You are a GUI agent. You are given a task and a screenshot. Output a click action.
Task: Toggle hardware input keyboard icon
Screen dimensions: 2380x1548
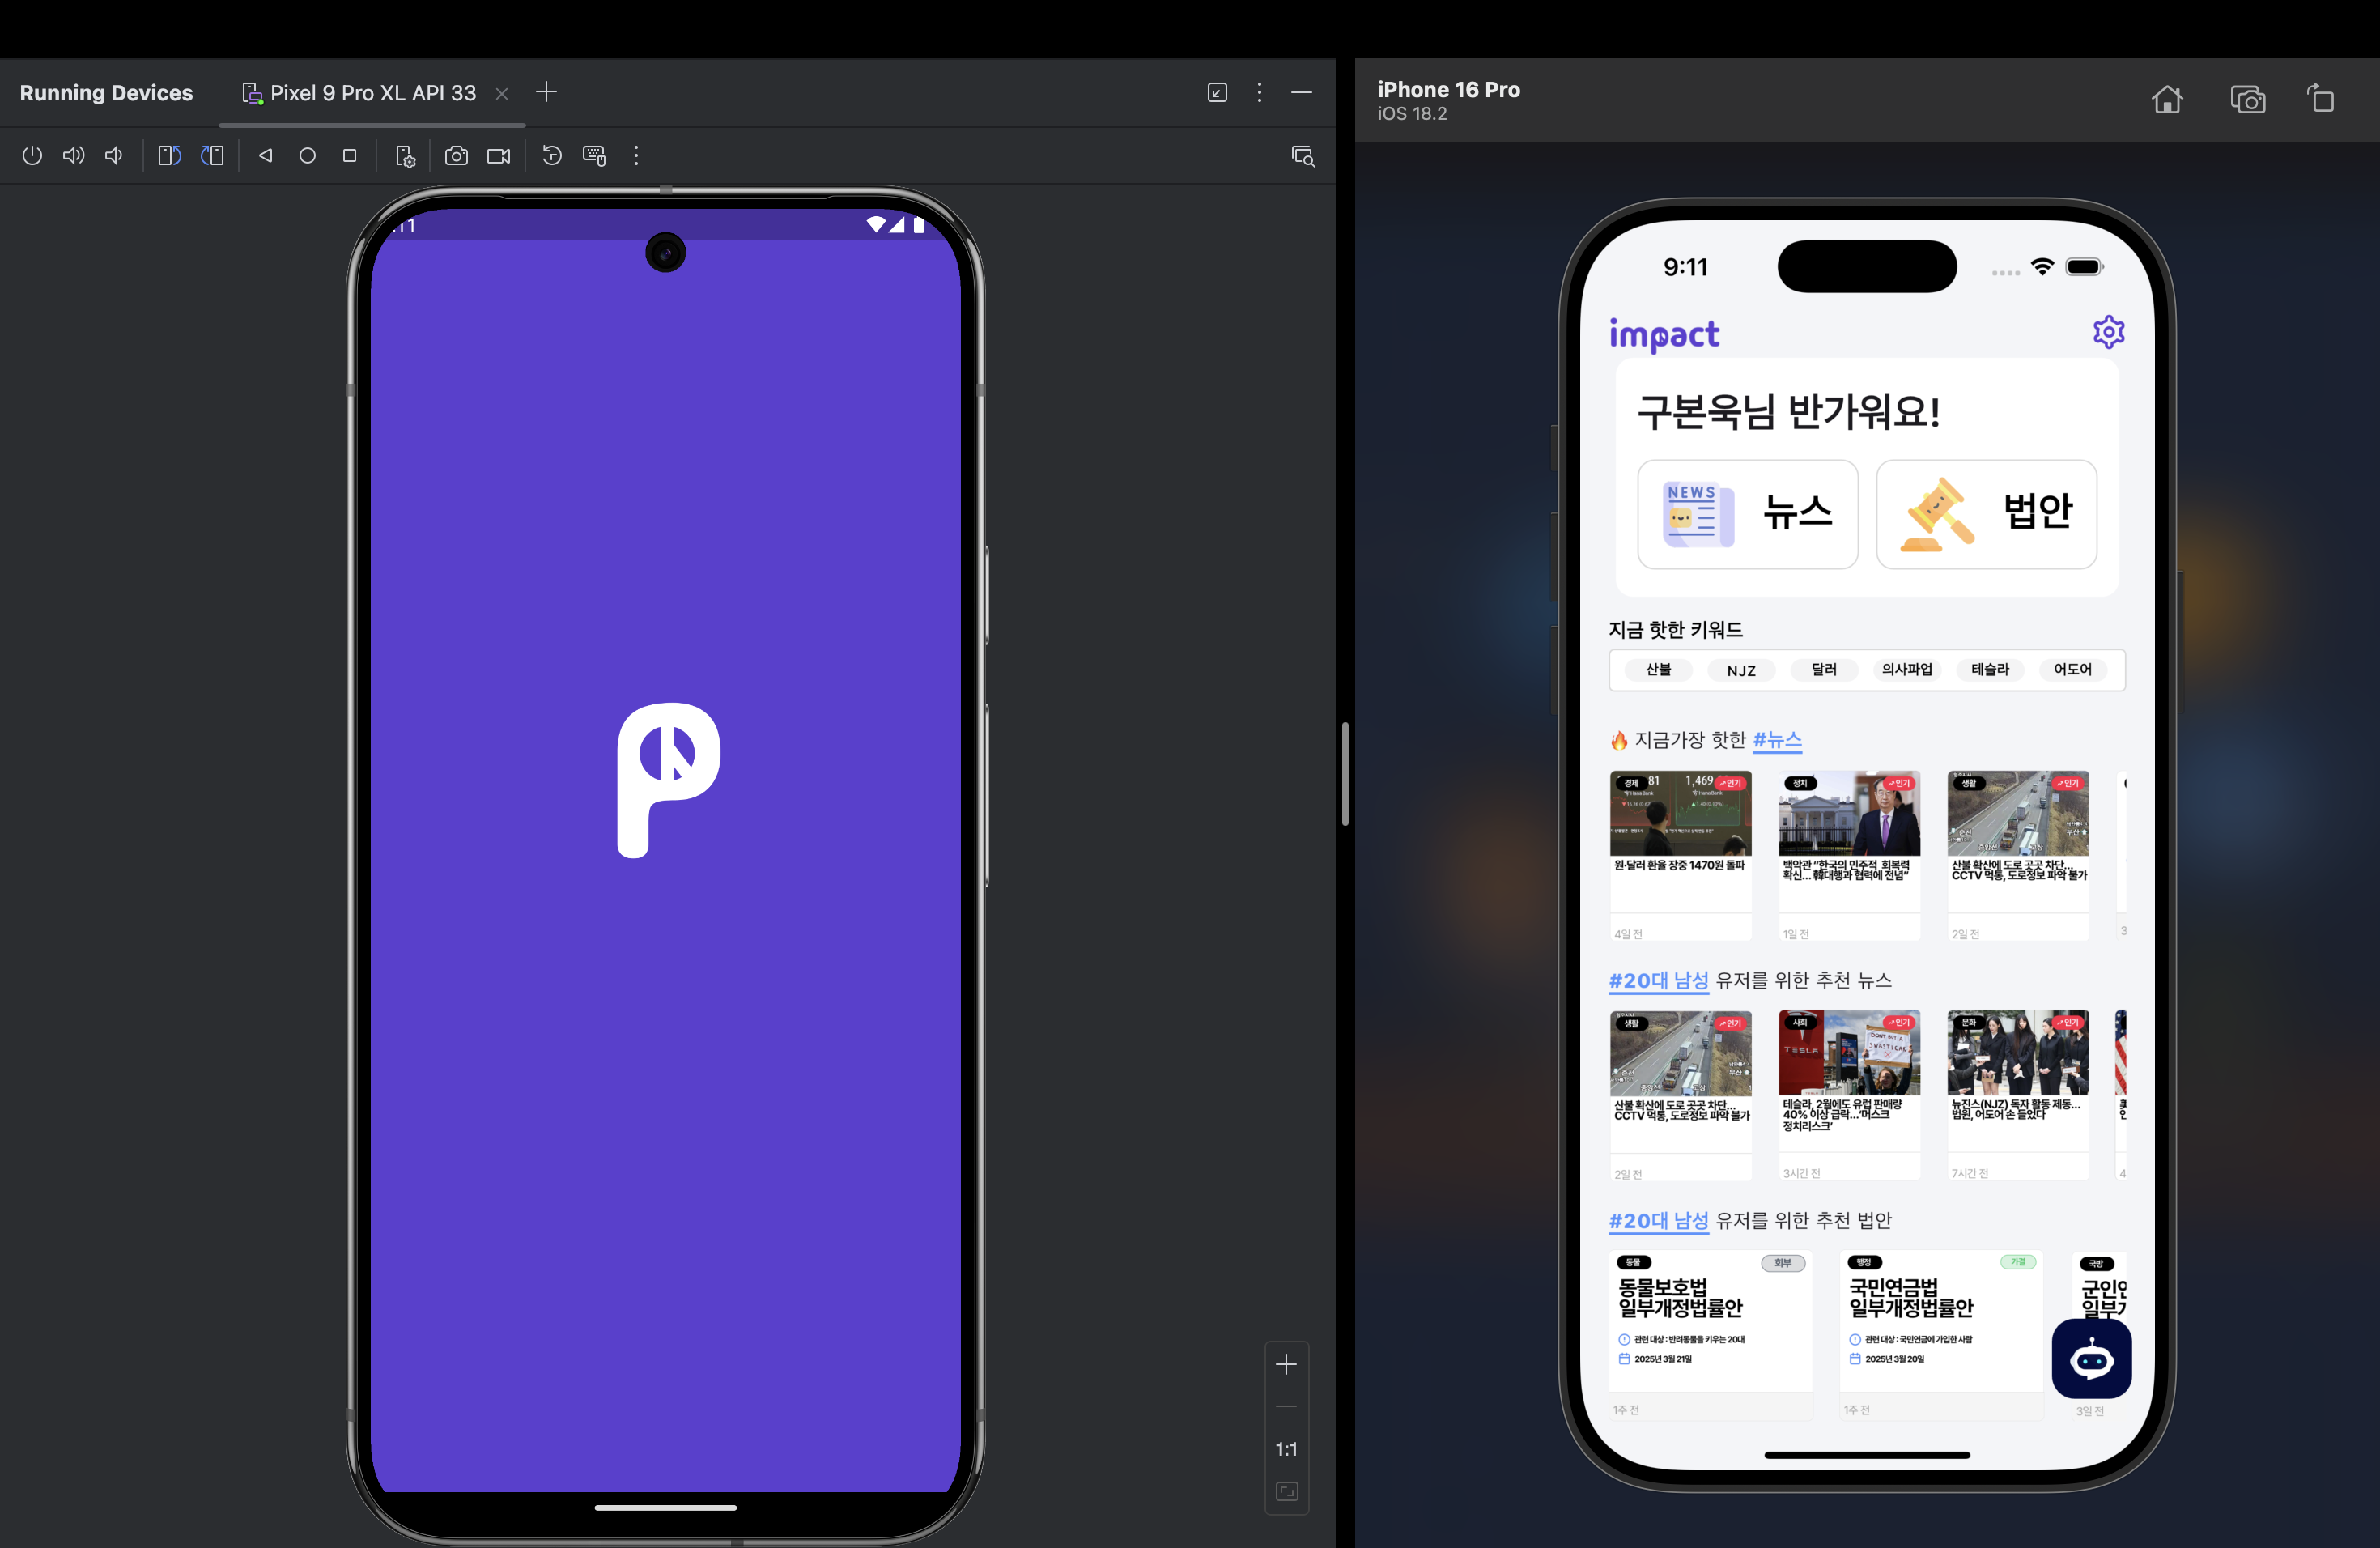coord(595,156)
